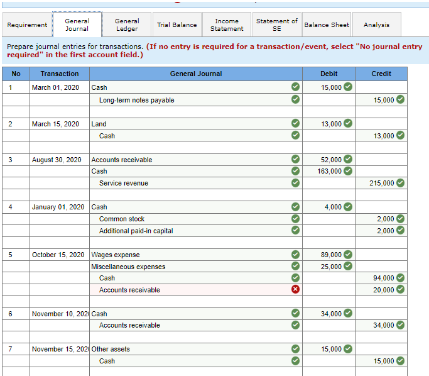Viewport: 429px width, 376px height.
Task: Click the General Journal column header
Action: [196, 74]
